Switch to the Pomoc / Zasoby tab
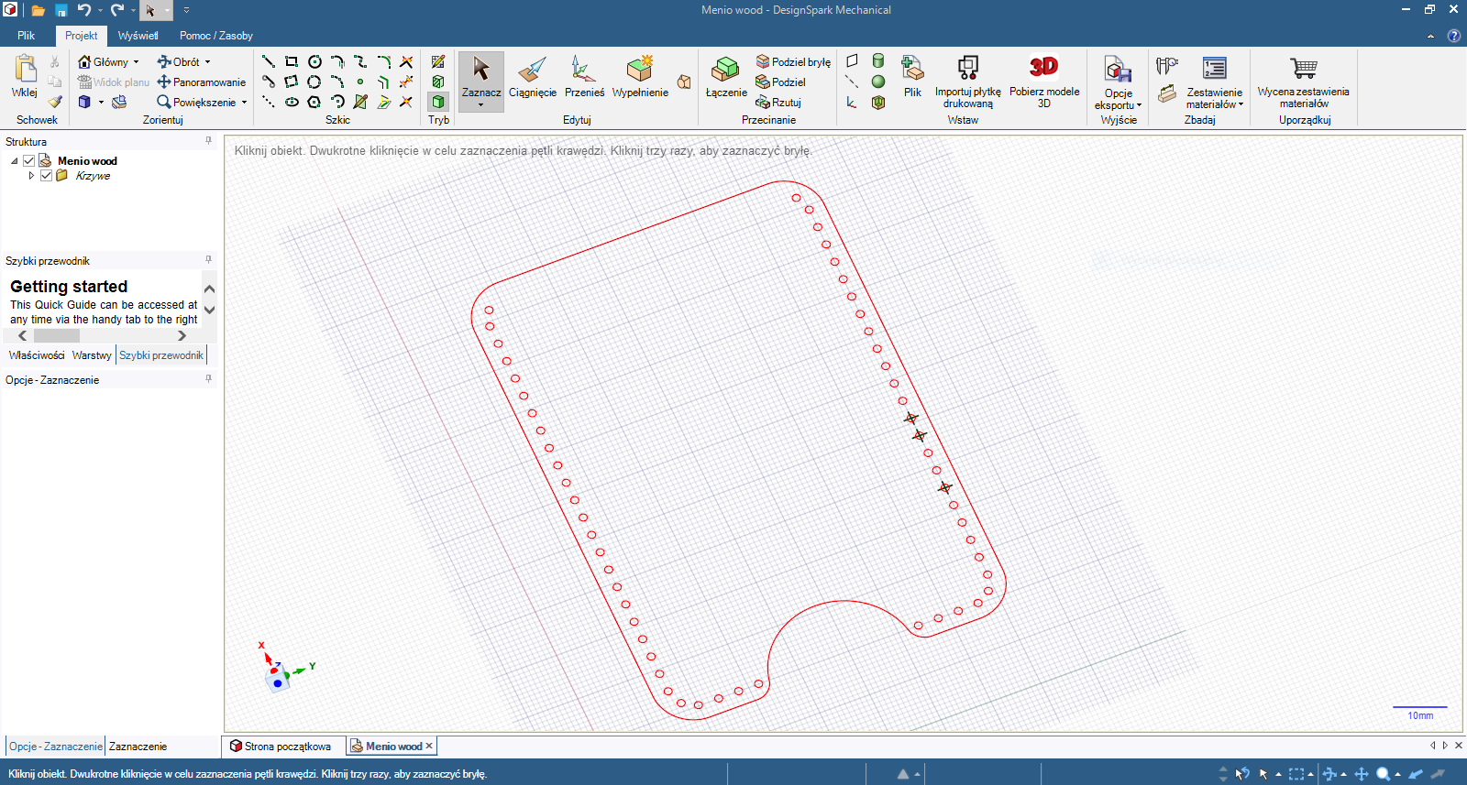The width and height of the screenshot is (1467, 785). (215, 36)
